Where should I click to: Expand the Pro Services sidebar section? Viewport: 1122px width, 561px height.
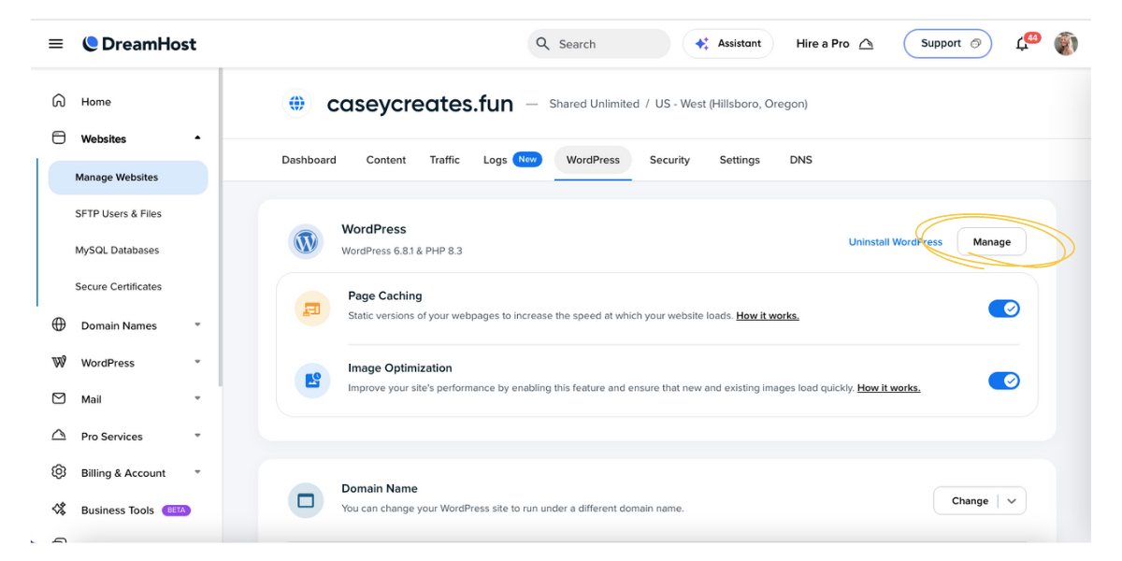click(x=197, y=436)
